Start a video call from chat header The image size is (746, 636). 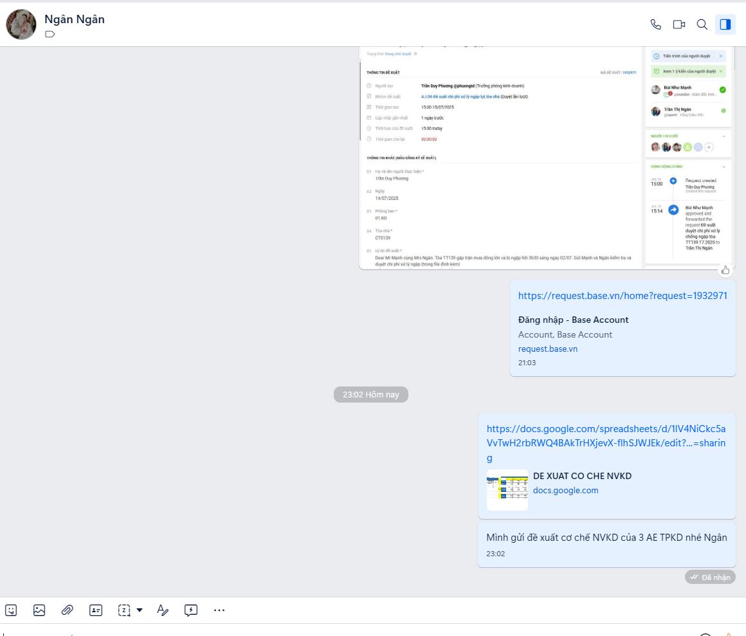[x=678, y=24]
